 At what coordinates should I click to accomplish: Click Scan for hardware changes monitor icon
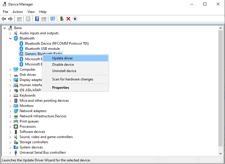coord(53,19)
